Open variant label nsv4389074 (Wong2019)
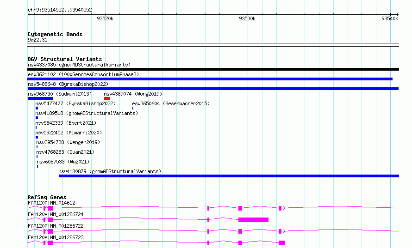 coord(133,94)
